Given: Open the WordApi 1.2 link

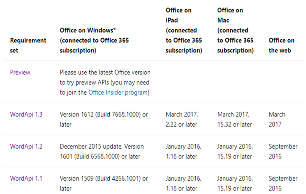Looking at the screenshot, I should (26, 146).
